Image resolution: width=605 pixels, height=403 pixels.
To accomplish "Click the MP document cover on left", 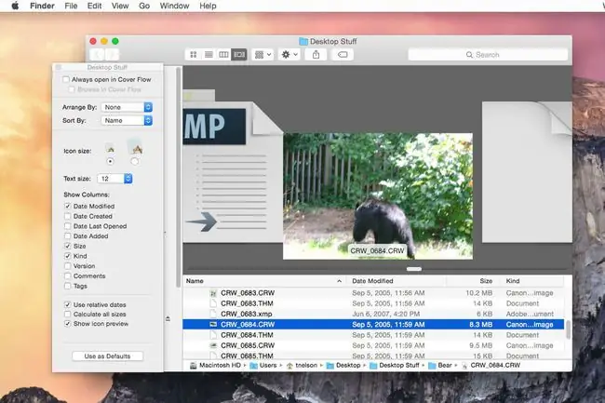I will pos(232,171).
